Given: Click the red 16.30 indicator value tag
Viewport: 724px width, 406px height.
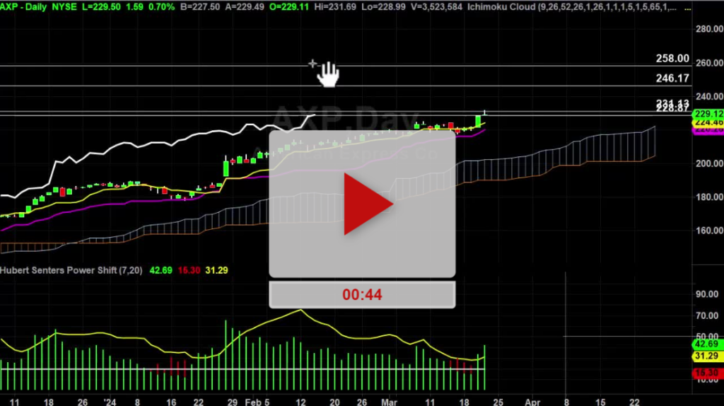Looking at the screenshot, I should (x=707, y=372).
